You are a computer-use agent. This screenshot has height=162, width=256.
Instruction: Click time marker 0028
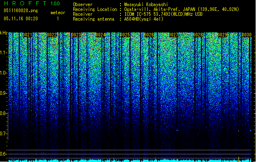point(198,35)
